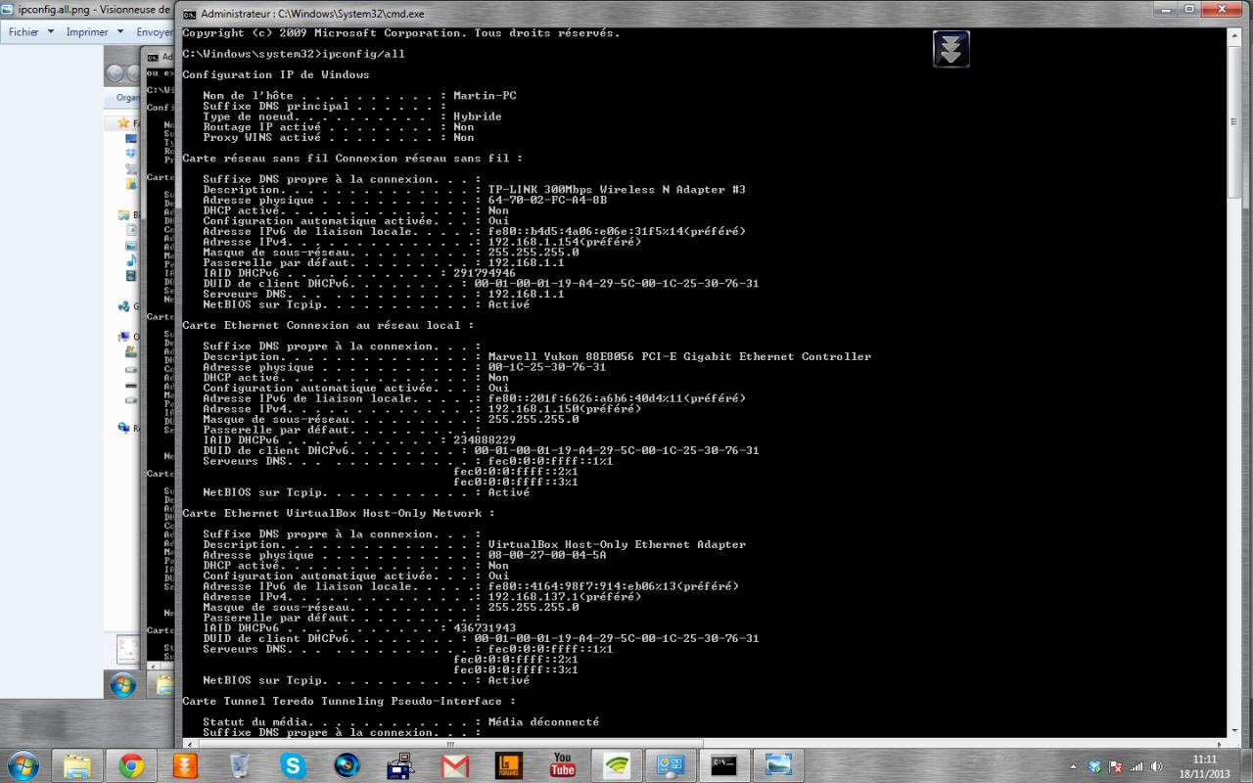This screenshot has height=783, width=1253.
Task: Show hidden tray icons arrow
Action: click(1075, 766)
